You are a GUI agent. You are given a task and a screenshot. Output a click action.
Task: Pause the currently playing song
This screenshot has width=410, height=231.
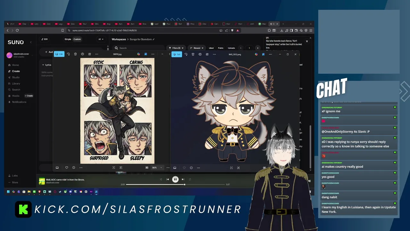pos(175,179)
